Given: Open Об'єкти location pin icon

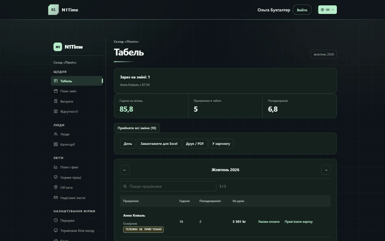Looking at the screenshot, I should [56, 187].
